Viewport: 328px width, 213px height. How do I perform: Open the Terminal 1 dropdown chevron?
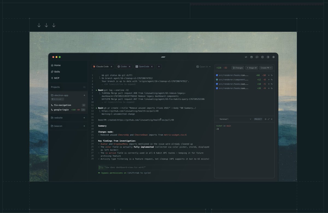(x=250, y=119)
